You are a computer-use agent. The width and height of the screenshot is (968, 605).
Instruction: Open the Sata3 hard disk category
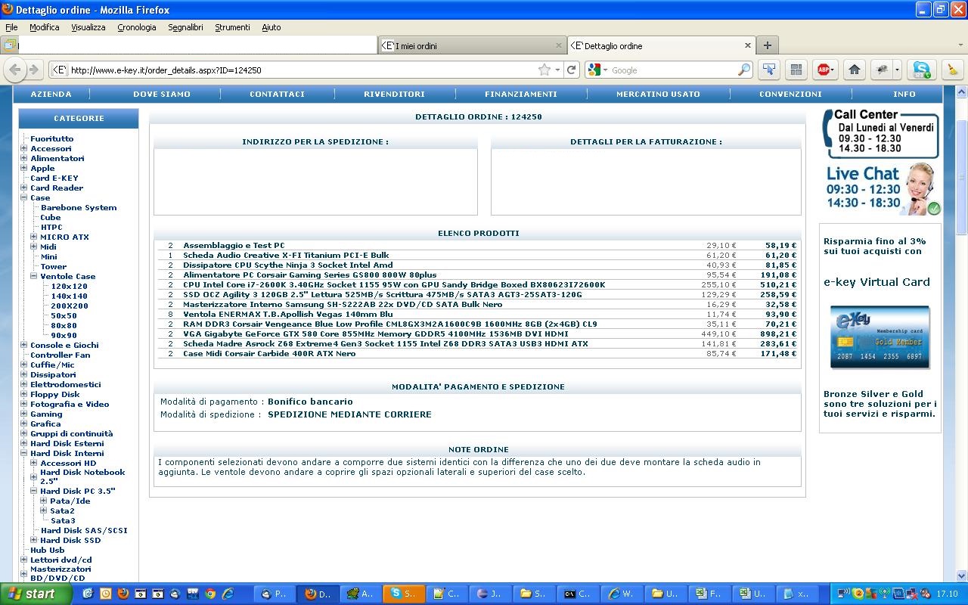tap(63, 520)
